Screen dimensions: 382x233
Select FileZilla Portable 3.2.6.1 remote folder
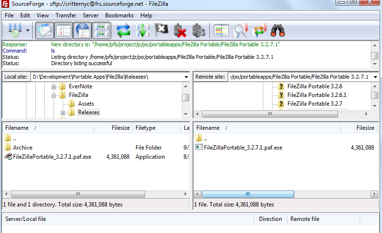pos(317,95)
